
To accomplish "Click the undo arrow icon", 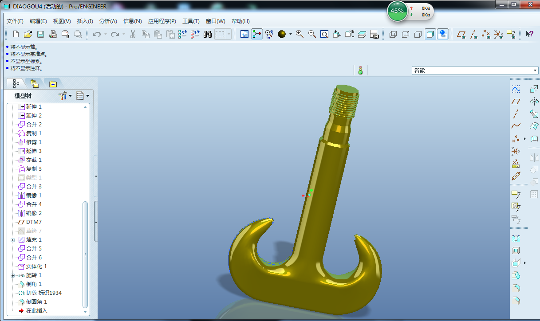I will click(96, 34).
